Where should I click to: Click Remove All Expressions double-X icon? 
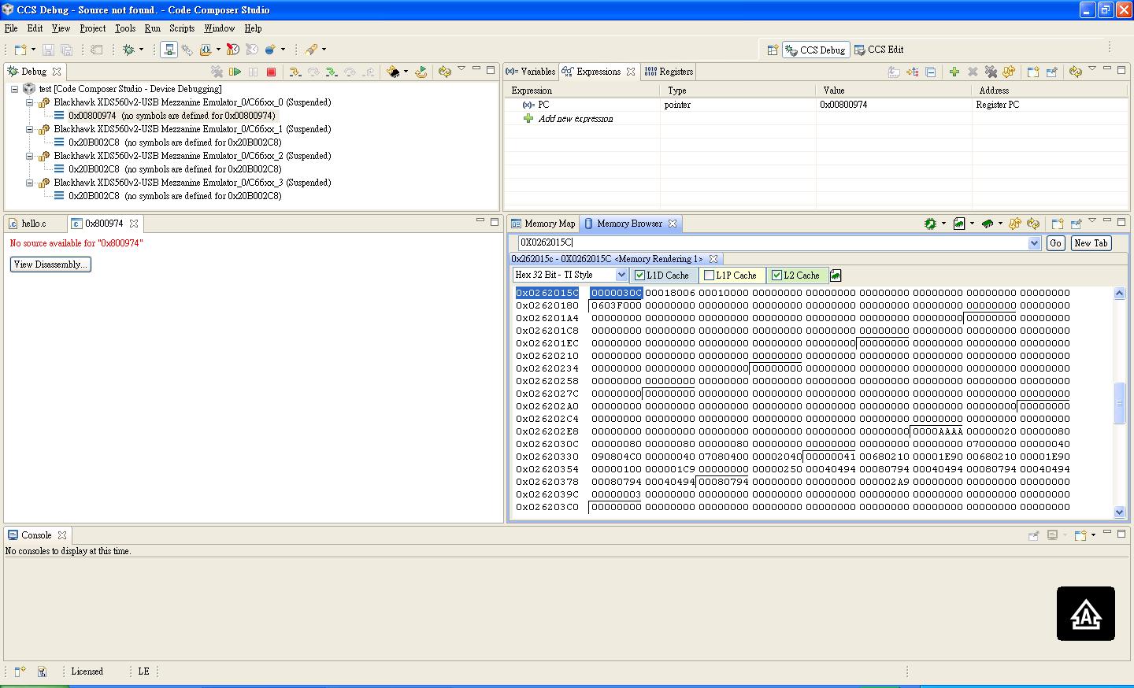(x=991, y=72)
